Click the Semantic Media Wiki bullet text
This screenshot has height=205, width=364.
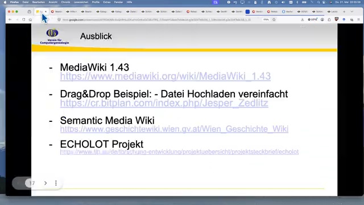pos(107,121)
